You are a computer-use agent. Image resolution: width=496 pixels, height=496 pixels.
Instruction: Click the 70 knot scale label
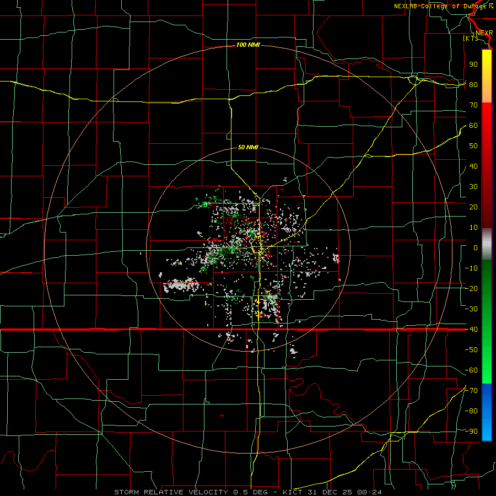[x=473, y=105]
